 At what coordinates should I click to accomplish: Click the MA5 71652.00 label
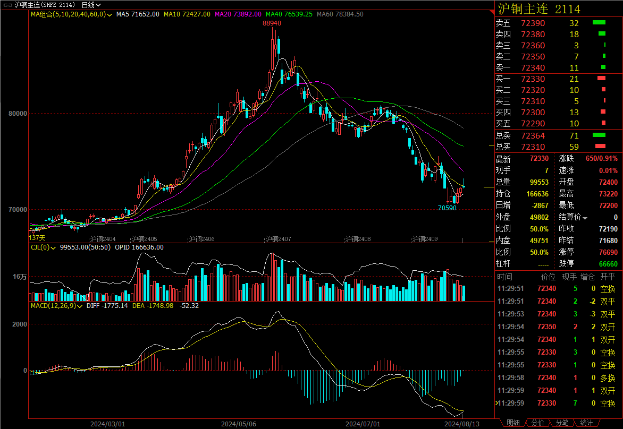(138, 14)
